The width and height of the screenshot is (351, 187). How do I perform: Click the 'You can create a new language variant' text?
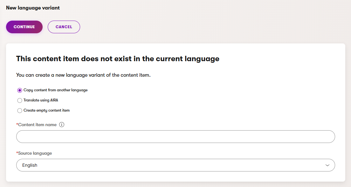click(x=83, y=75)
